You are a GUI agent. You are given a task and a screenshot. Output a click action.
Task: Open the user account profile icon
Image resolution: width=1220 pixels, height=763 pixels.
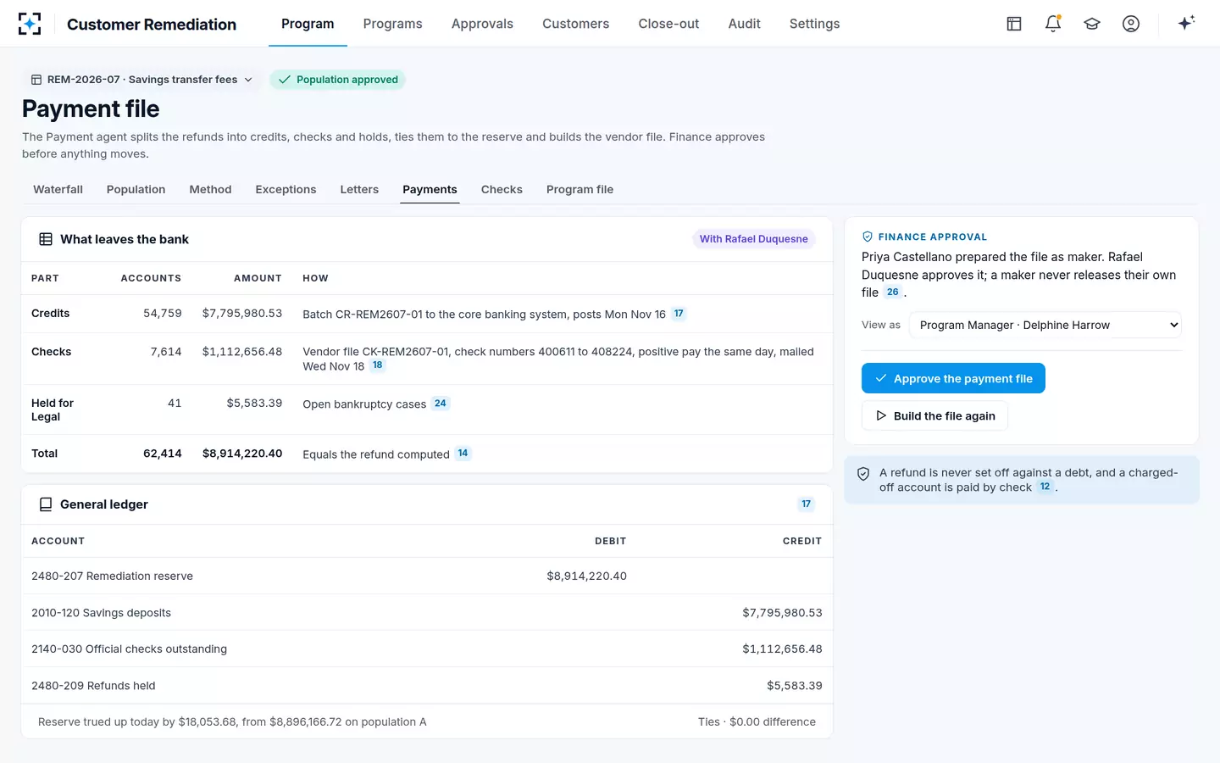click(1131, 24)
